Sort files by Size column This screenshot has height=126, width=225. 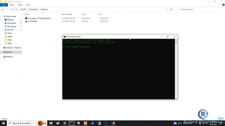click(100, 14)
